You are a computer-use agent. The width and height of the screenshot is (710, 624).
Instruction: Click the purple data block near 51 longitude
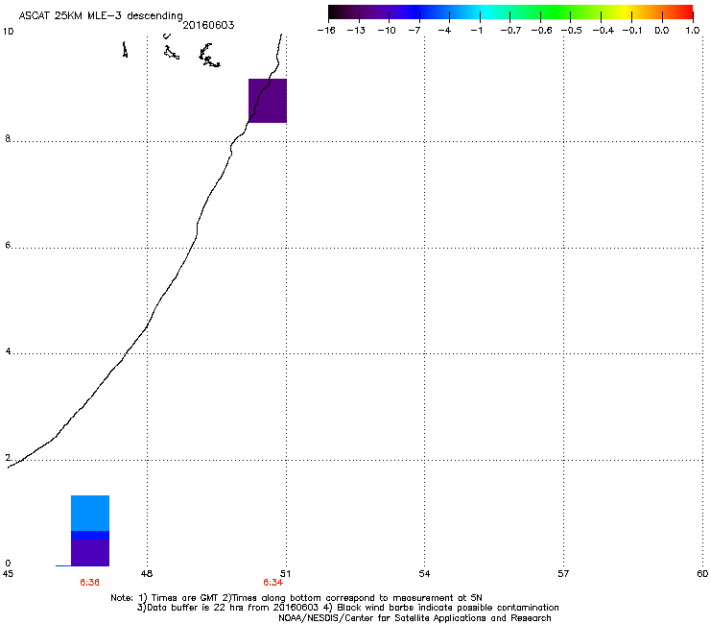tap(268, 101)
